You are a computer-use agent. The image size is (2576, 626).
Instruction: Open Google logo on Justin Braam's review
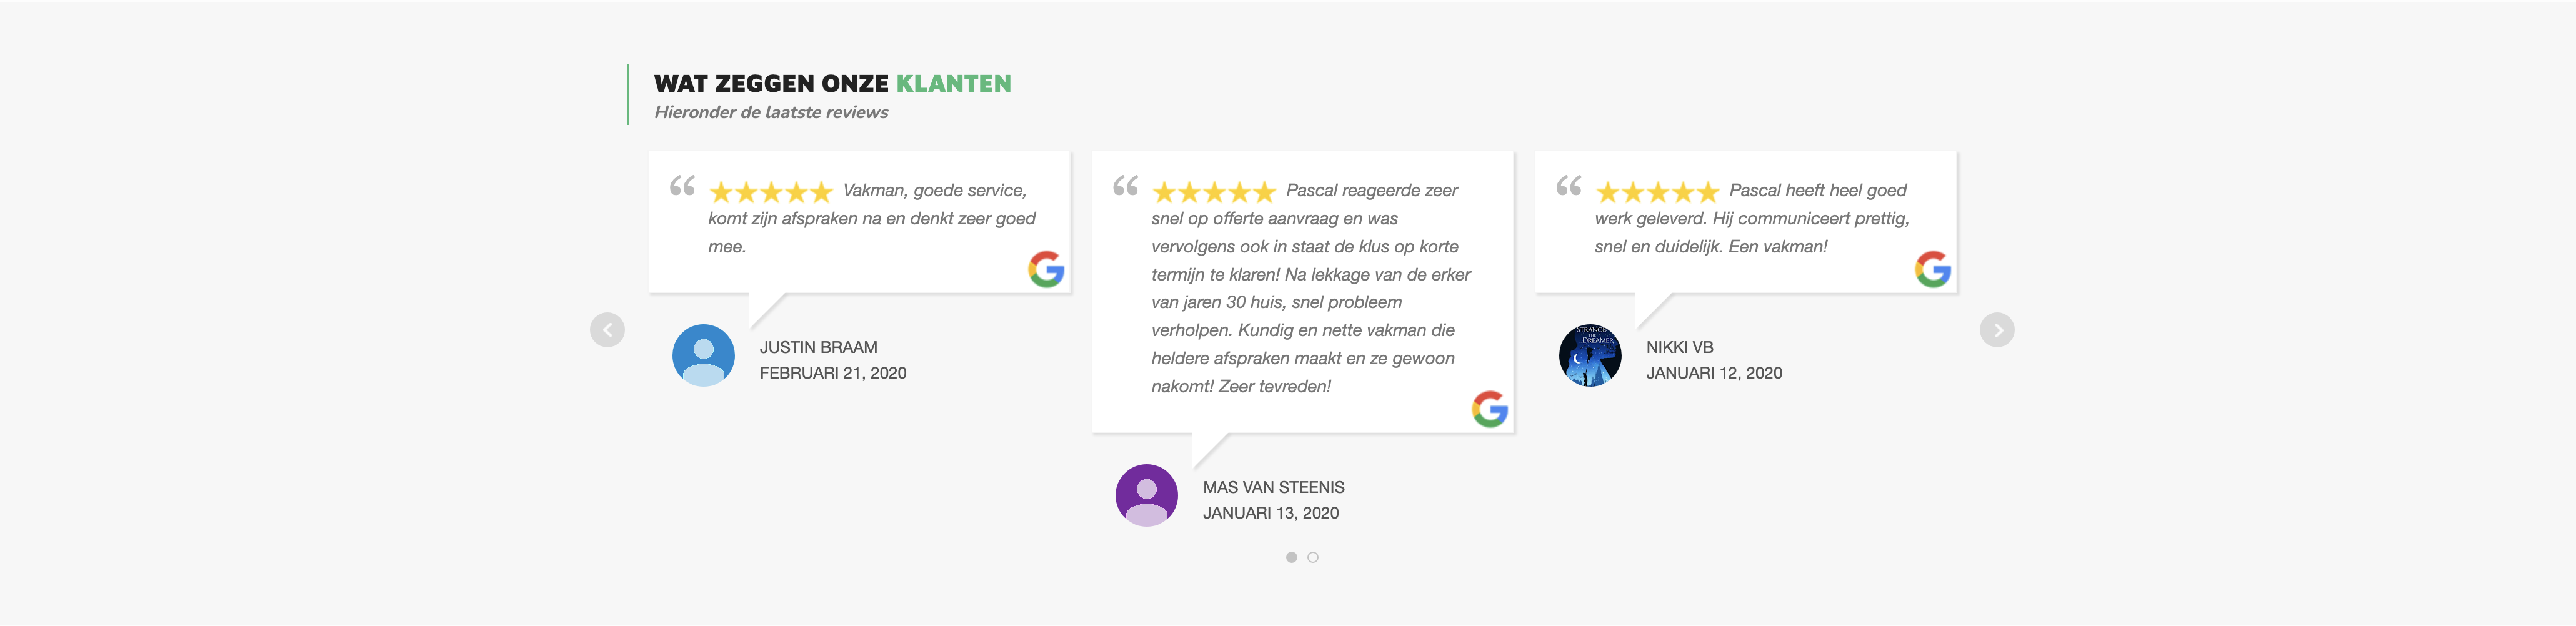click(x=1046, y=269)
